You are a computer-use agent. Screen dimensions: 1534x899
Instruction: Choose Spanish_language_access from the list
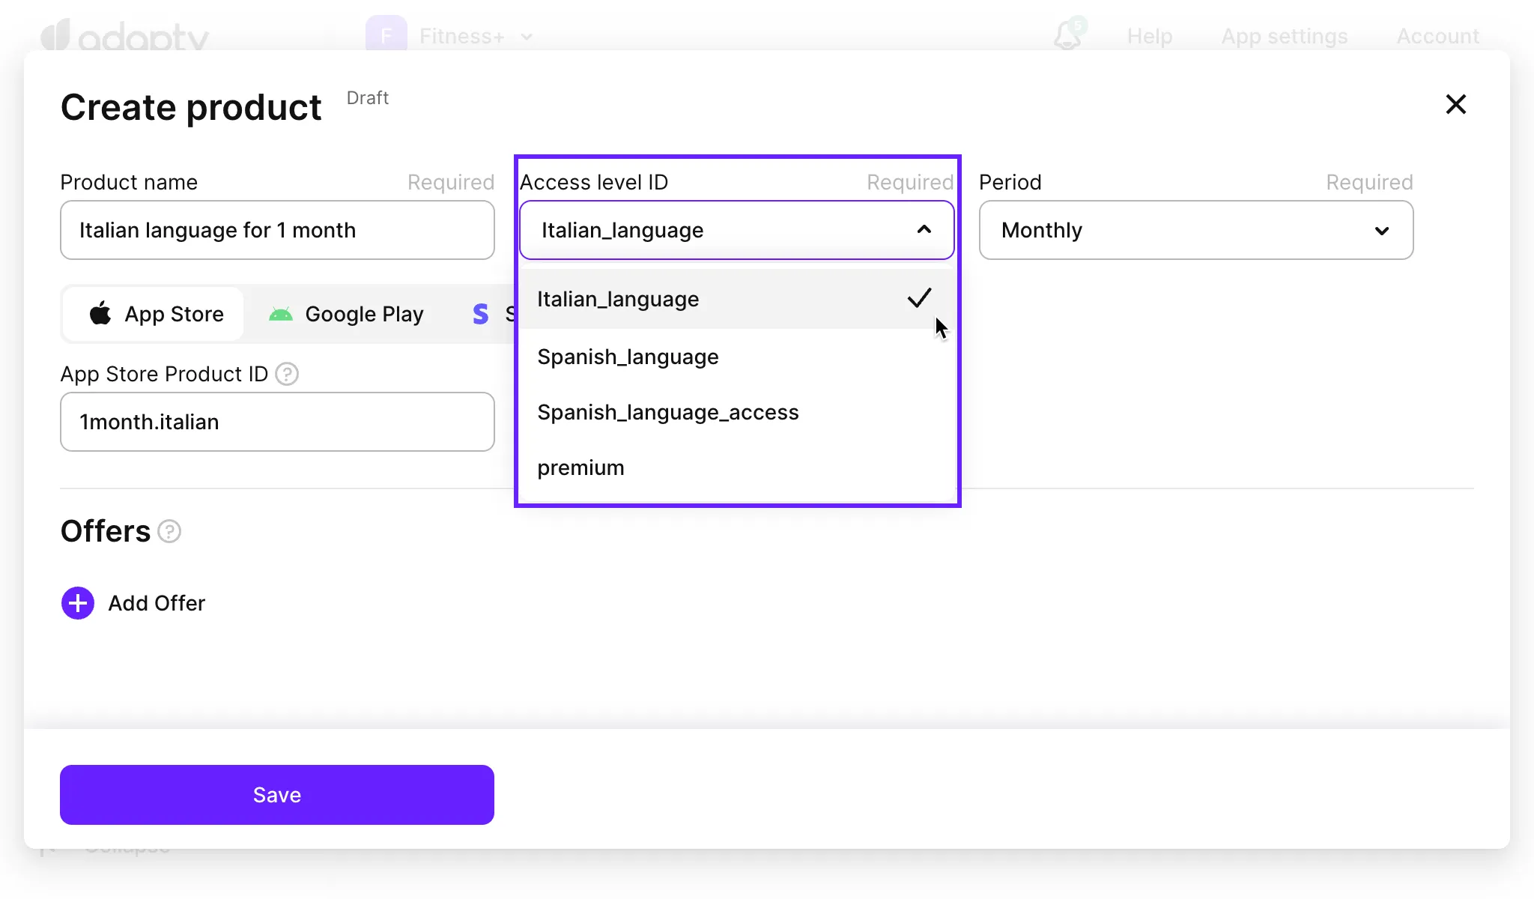coord(667,412)
